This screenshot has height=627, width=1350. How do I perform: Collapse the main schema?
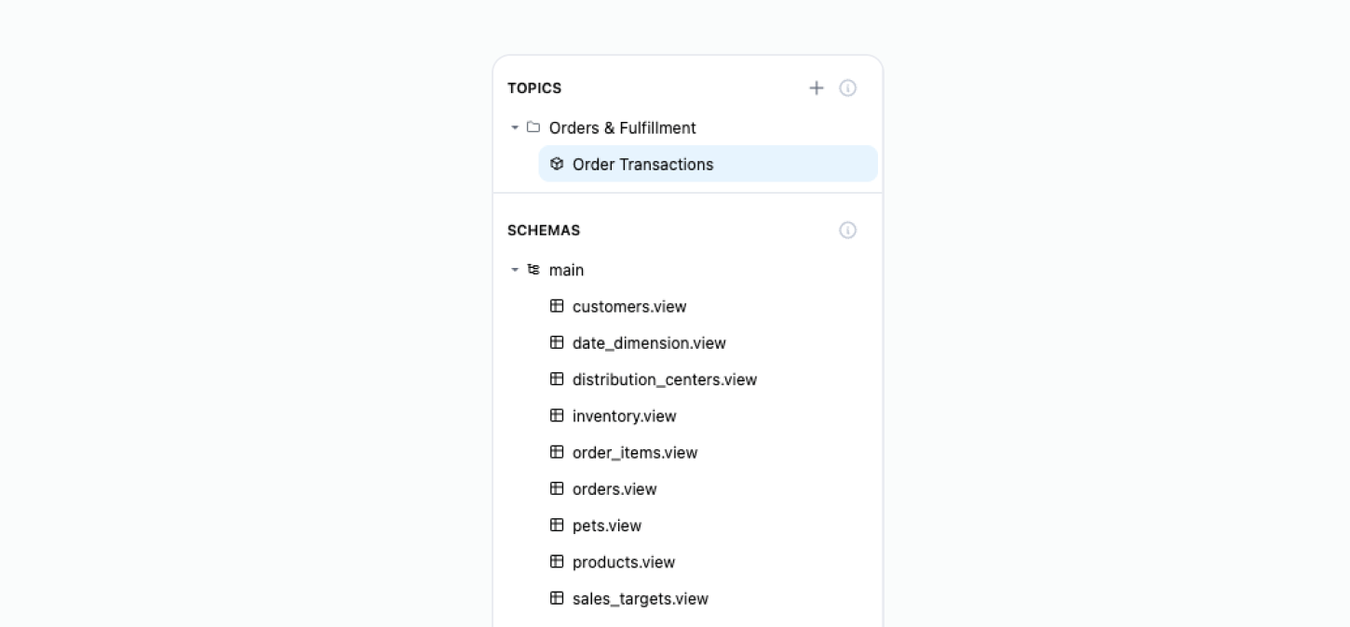click(514, 270)
